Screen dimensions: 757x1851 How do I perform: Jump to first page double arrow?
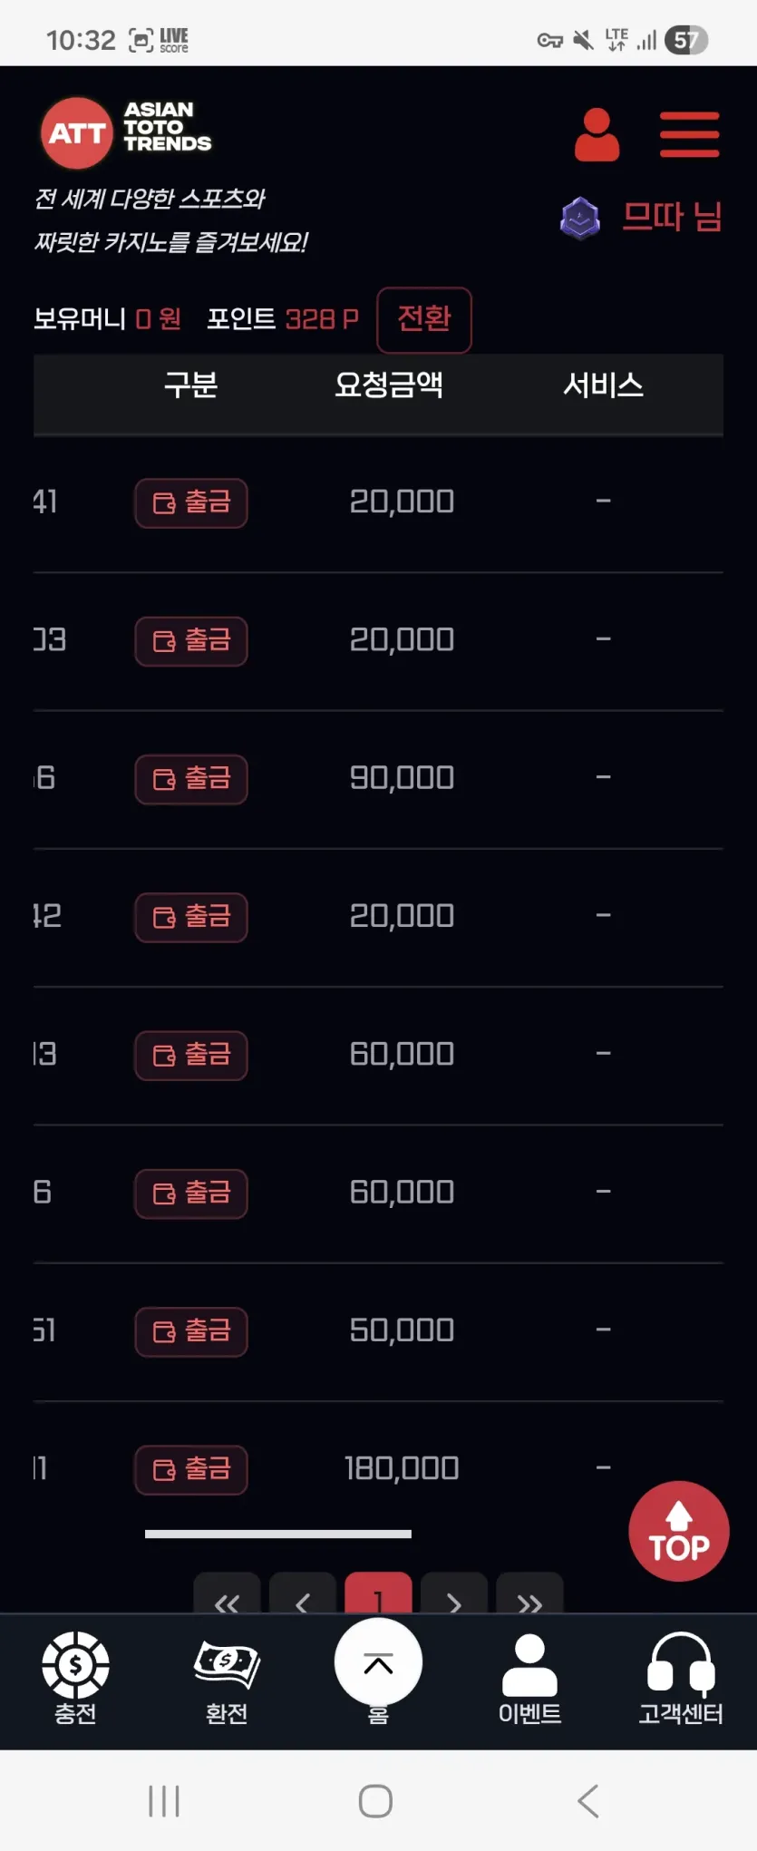(227, 1595)
